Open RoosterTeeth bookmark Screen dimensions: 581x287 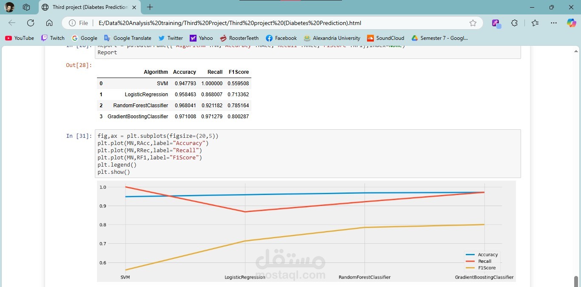239,38
